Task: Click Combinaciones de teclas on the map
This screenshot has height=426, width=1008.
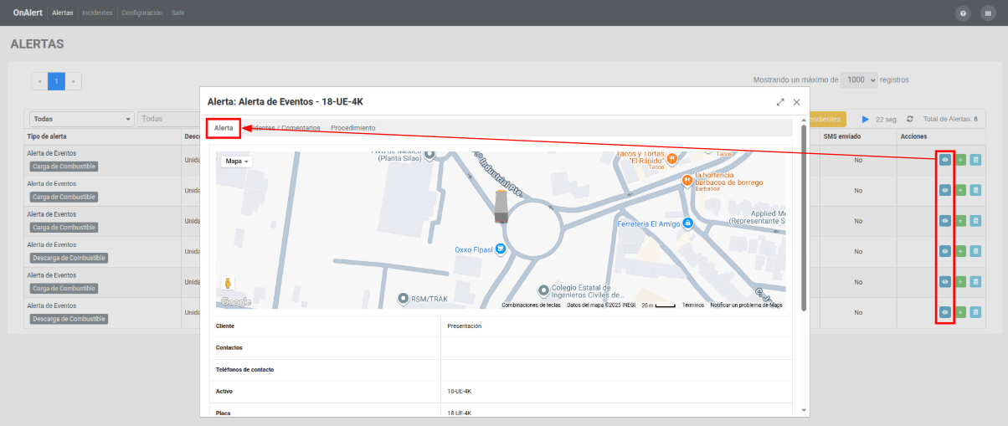Action: [531, 305]
